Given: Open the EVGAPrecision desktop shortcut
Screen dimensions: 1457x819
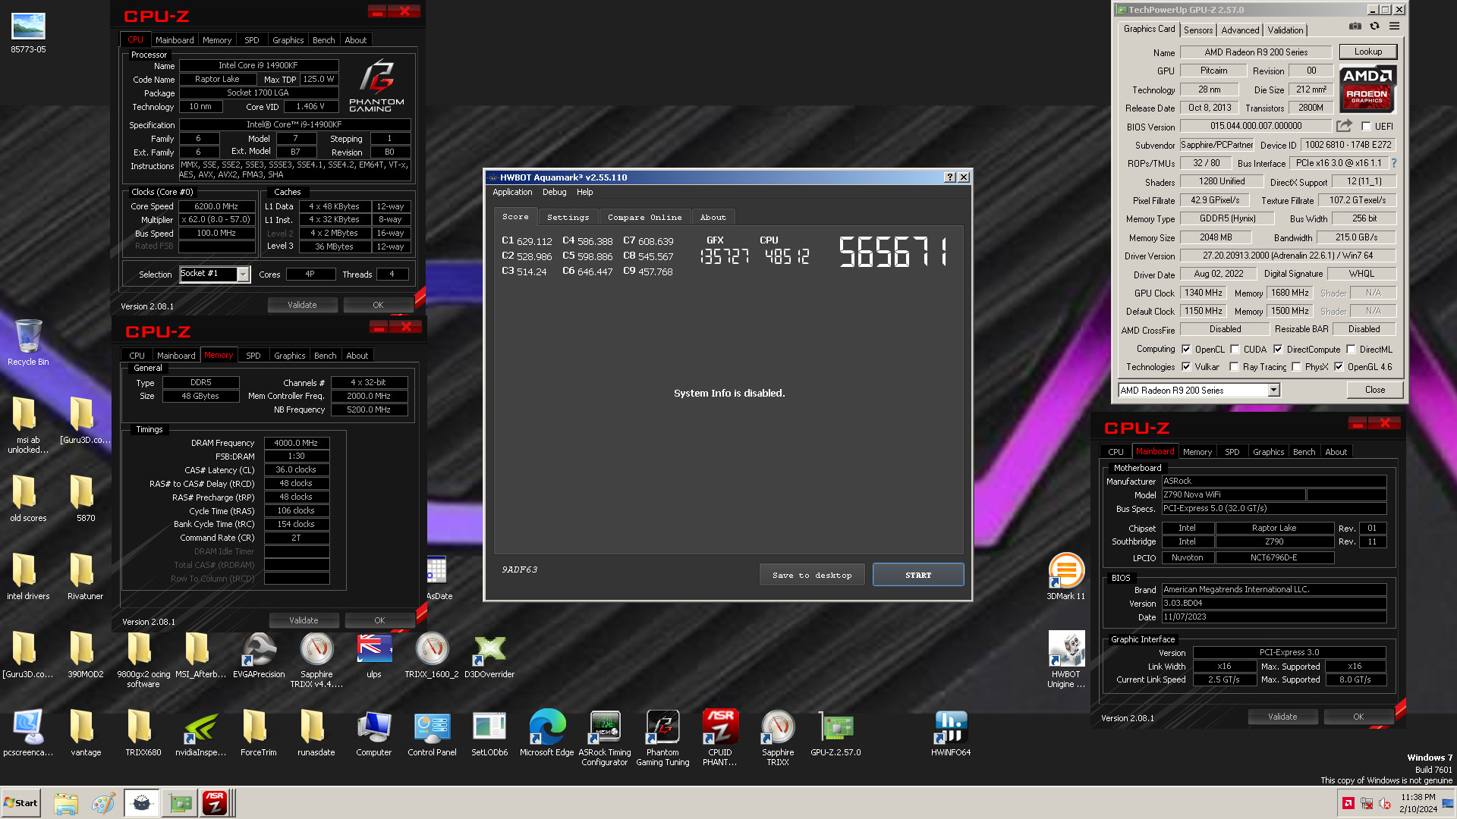Looking at the screenshot, I should (x=259, y=656).
